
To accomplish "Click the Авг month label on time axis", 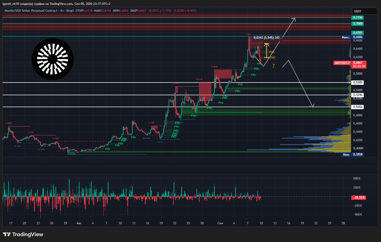I will point(79,223).
